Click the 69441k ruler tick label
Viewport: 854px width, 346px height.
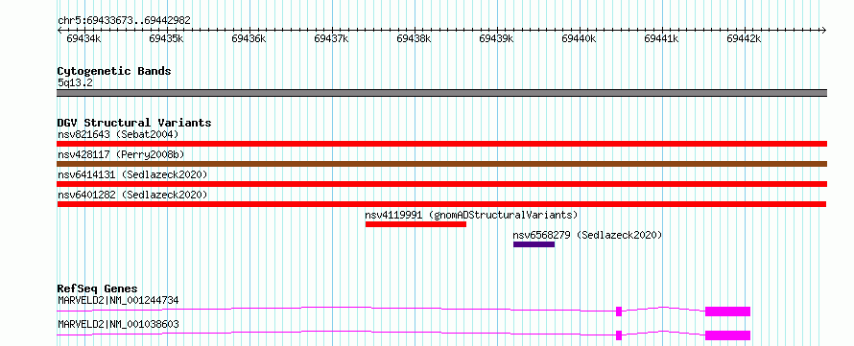pyautogui.click(x=661, y=38)
